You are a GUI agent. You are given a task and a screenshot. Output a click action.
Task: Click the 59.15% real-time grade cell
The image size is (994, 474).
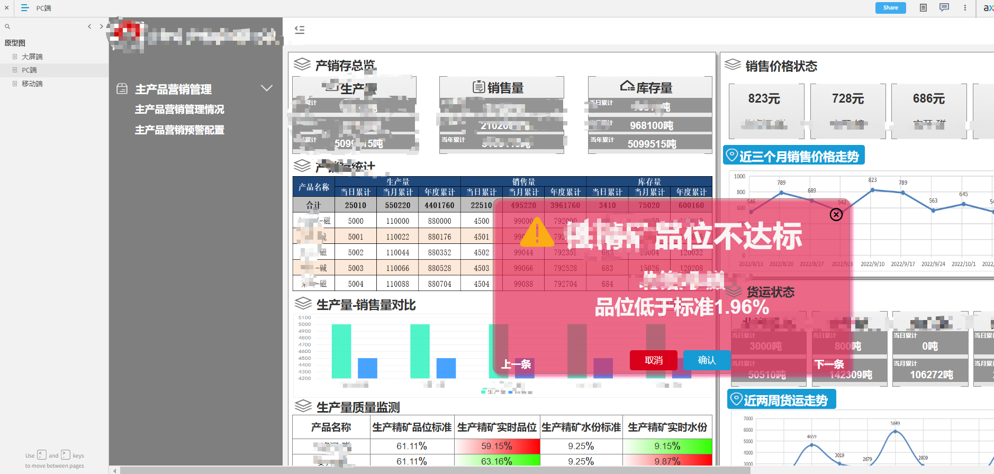point(496,446)
